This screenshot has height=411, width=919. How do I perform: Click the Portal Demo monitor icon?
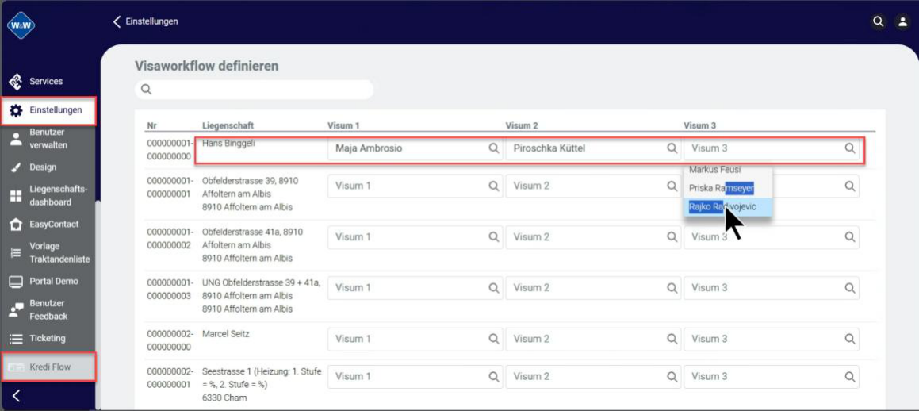[x=16, y=282]
